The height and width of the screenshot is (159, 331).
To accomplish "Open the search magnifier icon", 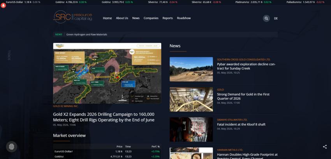I will (266, 18).
